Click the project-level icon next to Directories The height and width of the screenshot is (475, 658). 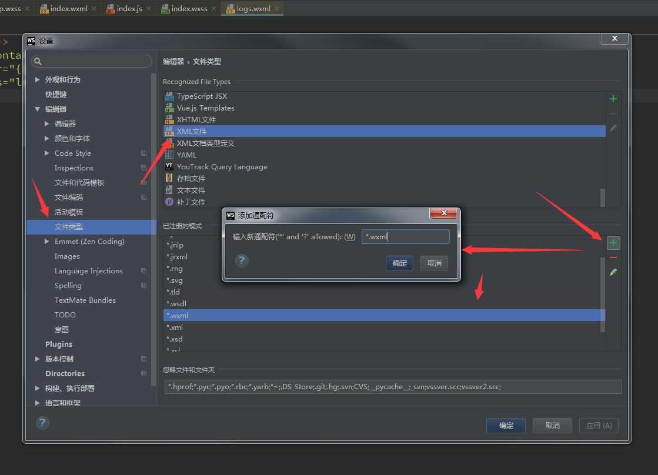(x=143, y=373)
